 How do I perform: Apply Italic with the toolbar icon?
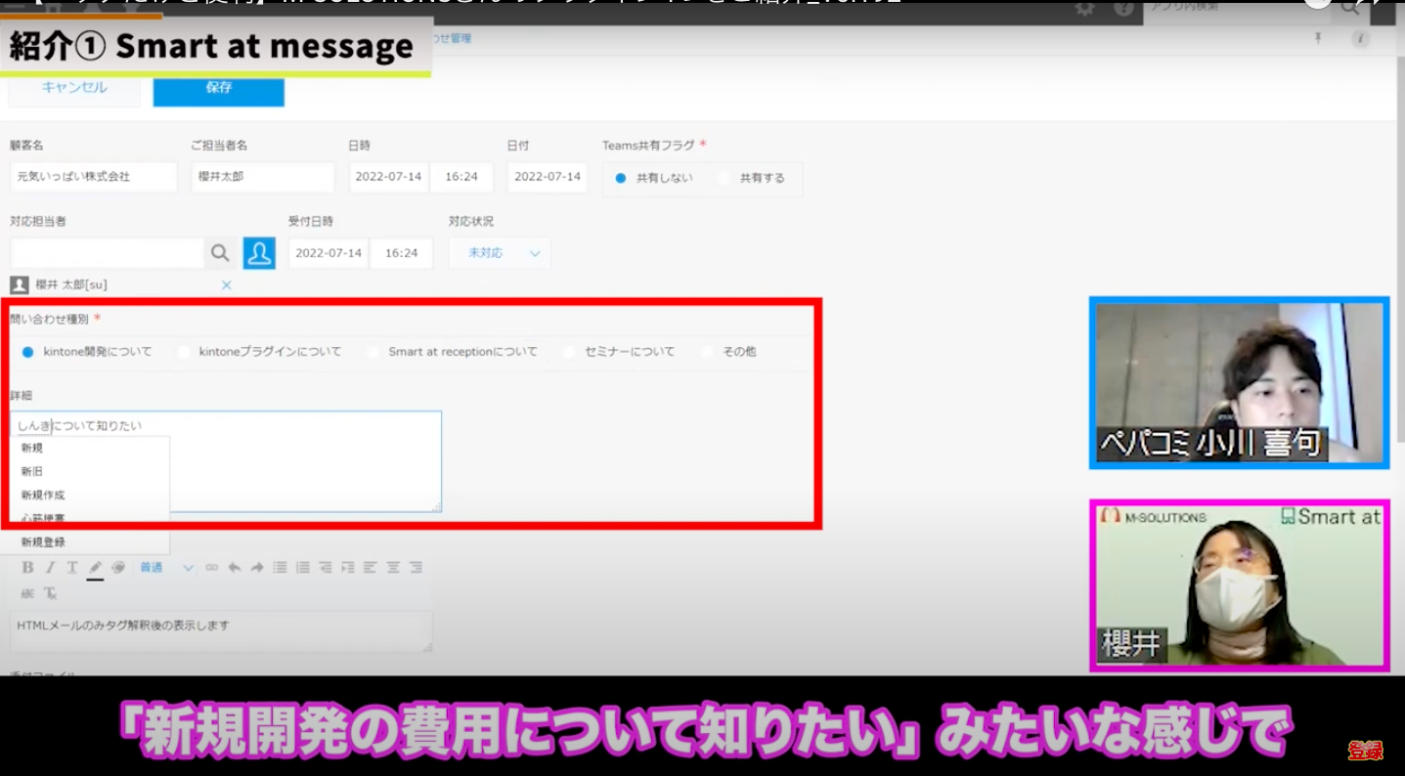pyautogui.click(x=50, y=568)
